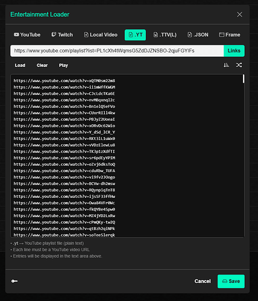Screen dimensions: 258x301
Task: Close the Entertainment Loader dialog with the X
Action: click(x=239, y=14)
